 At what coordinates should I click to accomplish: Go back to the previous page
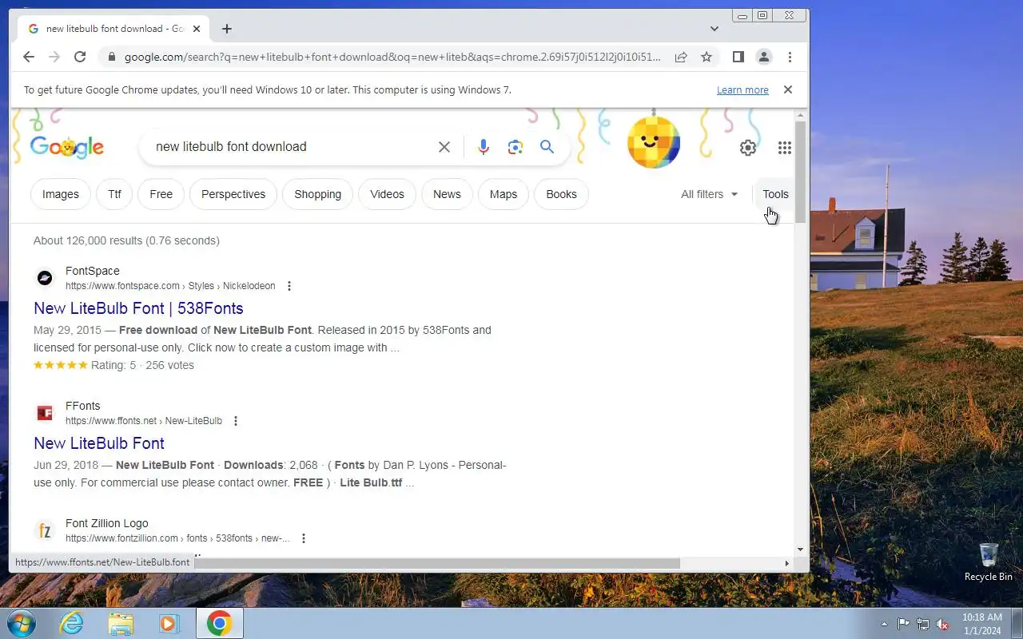(x=29, y=57)
